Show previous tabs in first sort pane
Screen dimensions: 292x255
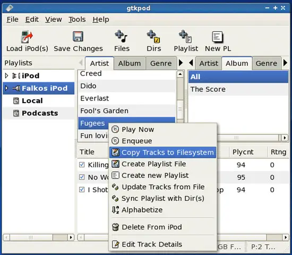pos(81,63)
